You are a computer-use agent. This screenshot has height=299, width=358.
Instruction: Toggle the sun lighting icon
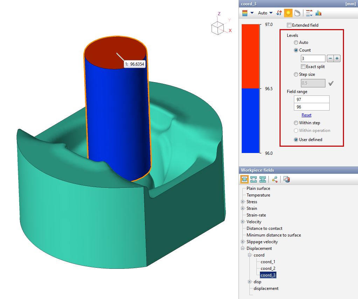pyautogui.click(x=288, y=13)
